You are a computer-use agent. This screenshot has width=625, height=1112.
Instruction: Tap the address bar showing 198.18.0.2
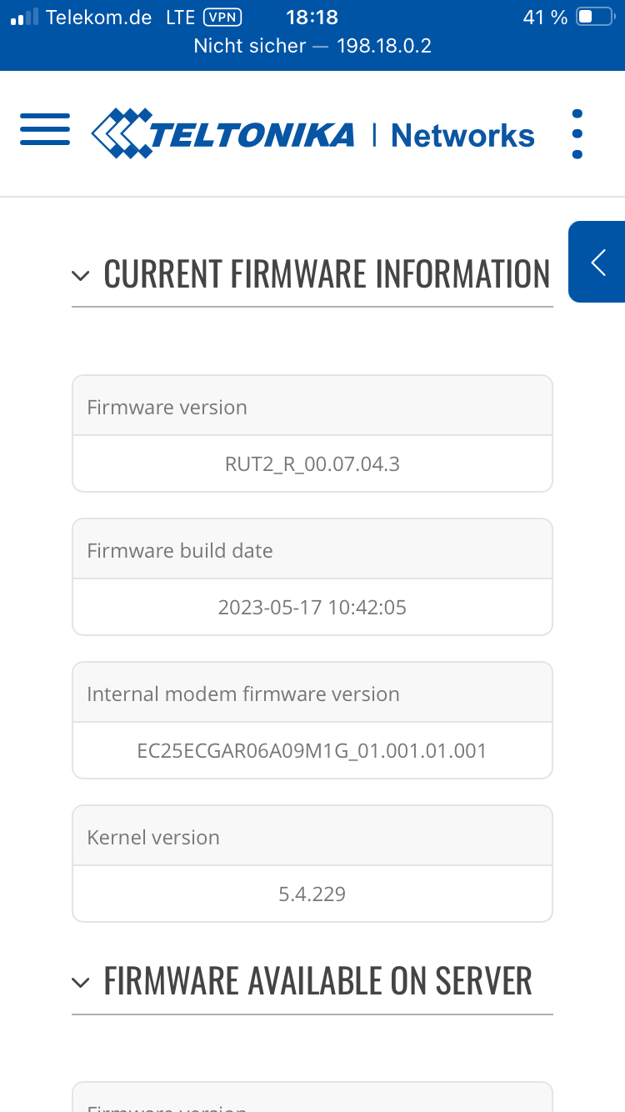(312, 46)
